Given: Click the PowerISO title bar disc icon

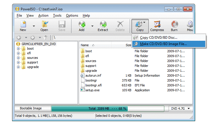Looking at the screenshot, I should point(17,9).
